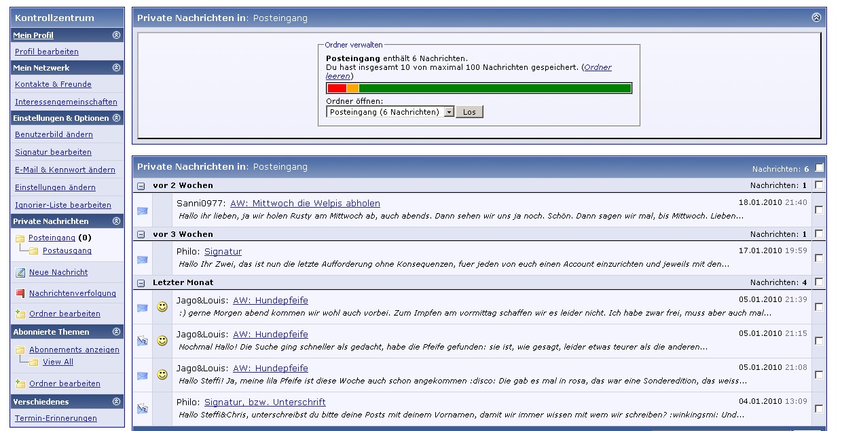842x431 pixels.
Task: Collapse the 'Letzter Monat' message group
Action: (141, 283)
